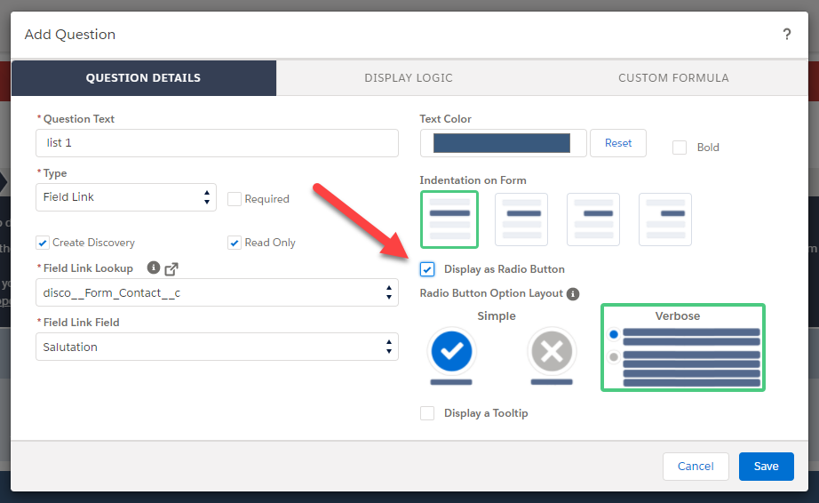Choose the Verbose radio button layout
Screen dimensions: 819x503
tap(683, 347)
